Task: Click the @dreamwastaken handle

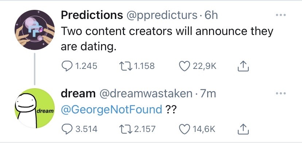Action: click(146, 94)
